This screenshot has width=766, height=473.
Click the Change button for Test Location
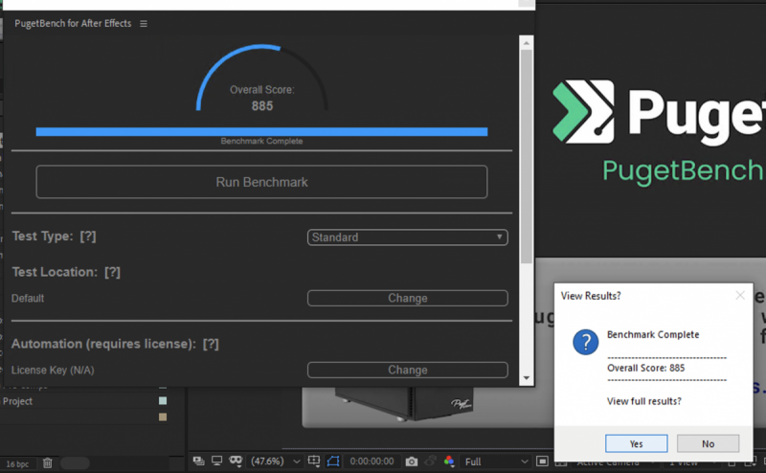point(408,298)
